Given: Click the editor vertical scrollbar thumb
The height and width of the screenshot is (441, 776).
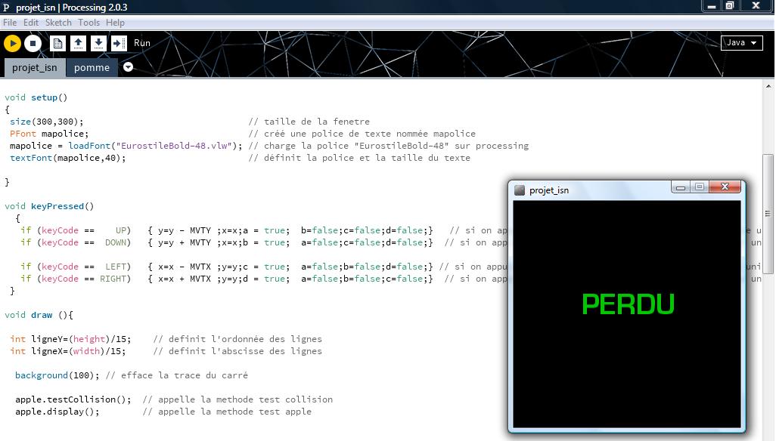Looking at the screenshot, I should pos(768,214).
